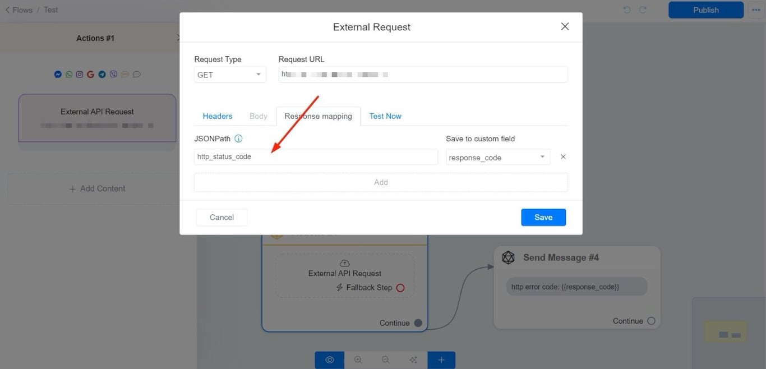Click Send Message #4 node icon
Image resolution: width=766 pixels, height=369 pixels.
pos(508,257)
